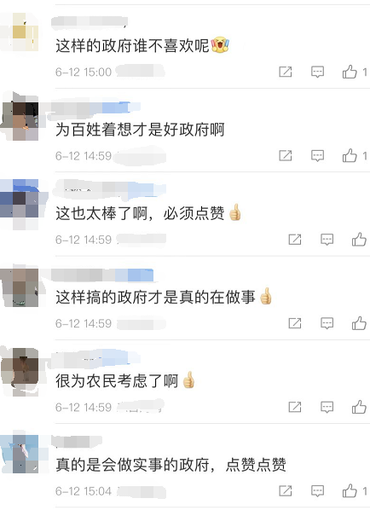Share the comment '这样搞的政府才是真的在做事'
This screenshot has height=510, width=370.
pyautogui.click(x=295, y=323)
